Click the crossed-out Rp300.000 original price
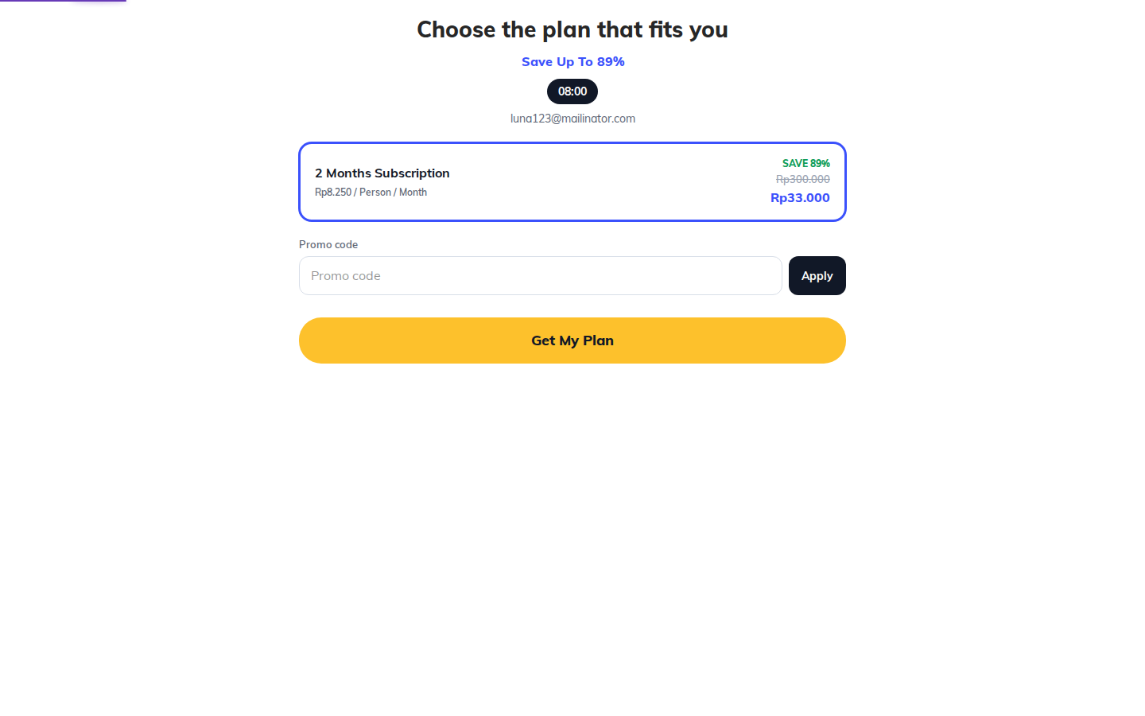 (802, 179)
